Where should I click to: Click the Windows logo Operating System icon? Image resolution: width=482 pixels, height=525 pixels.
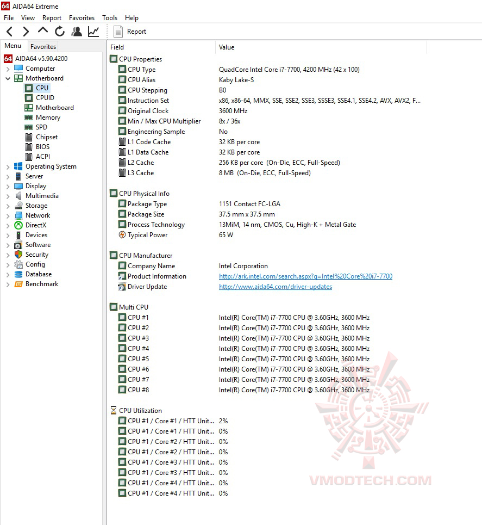pyautogui.click(x=18, y=166)
